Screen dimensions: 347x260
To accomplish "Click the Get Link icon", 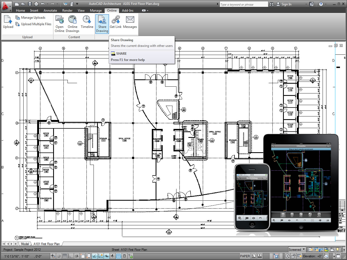I will 116,22.
